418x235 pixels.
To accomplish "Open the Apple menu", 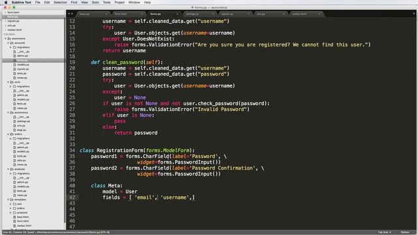I will click(6, 3).
